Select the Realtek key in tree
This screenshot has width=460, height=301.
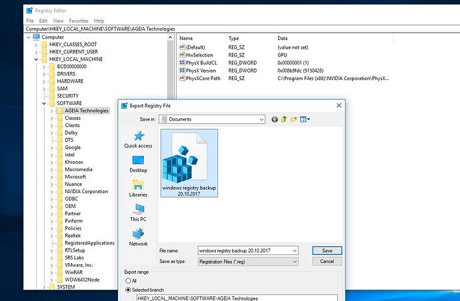(73, 236)
